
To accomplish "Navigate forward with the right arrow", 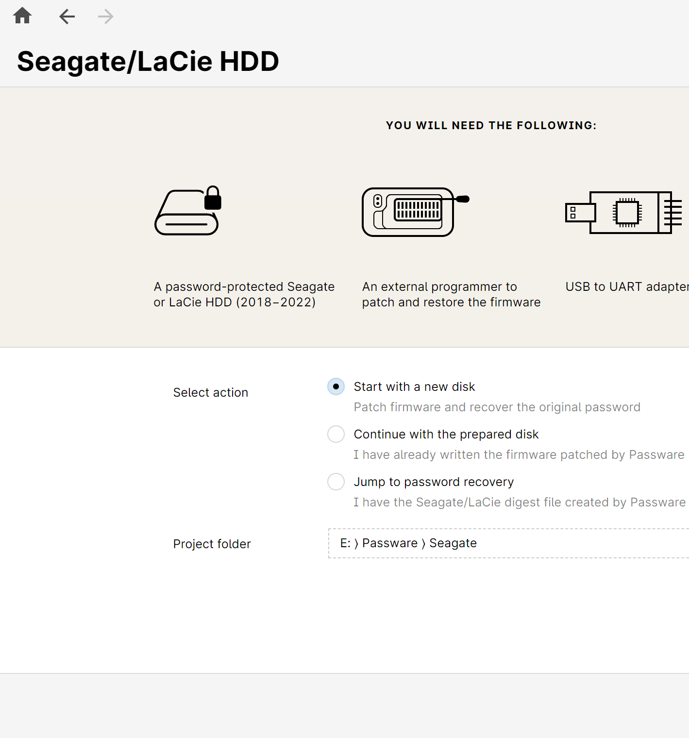I will coord(105,17).
